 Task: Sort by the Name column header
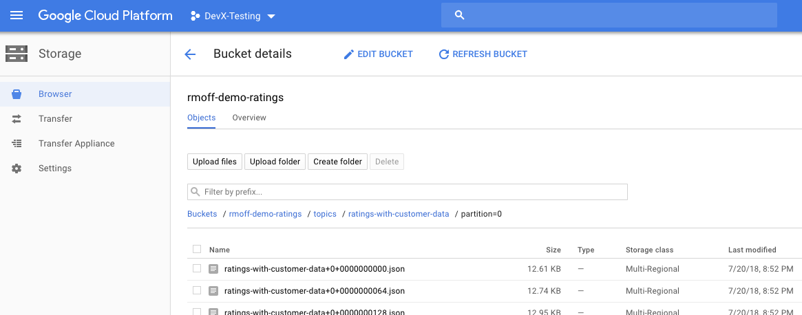[220, 250]
